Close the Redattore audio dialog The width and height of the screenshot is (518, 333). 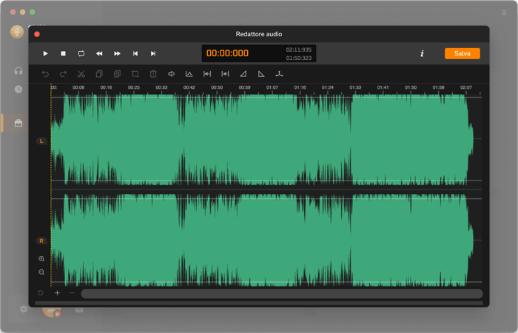click(x=37, y=34)
